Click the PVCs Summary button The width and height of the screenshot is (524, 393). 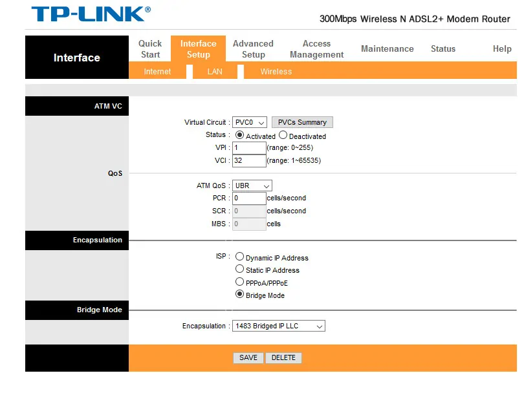click(302, 122)
